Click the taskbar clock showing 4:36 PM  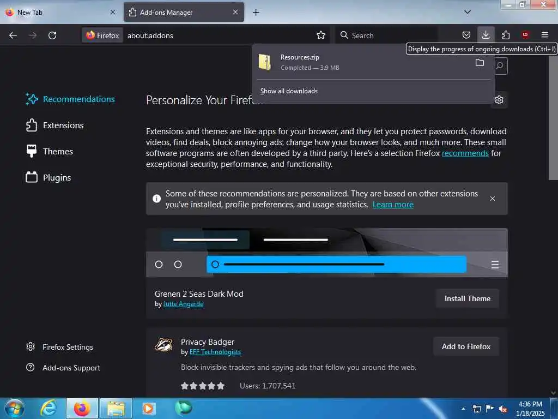[530, 409]
